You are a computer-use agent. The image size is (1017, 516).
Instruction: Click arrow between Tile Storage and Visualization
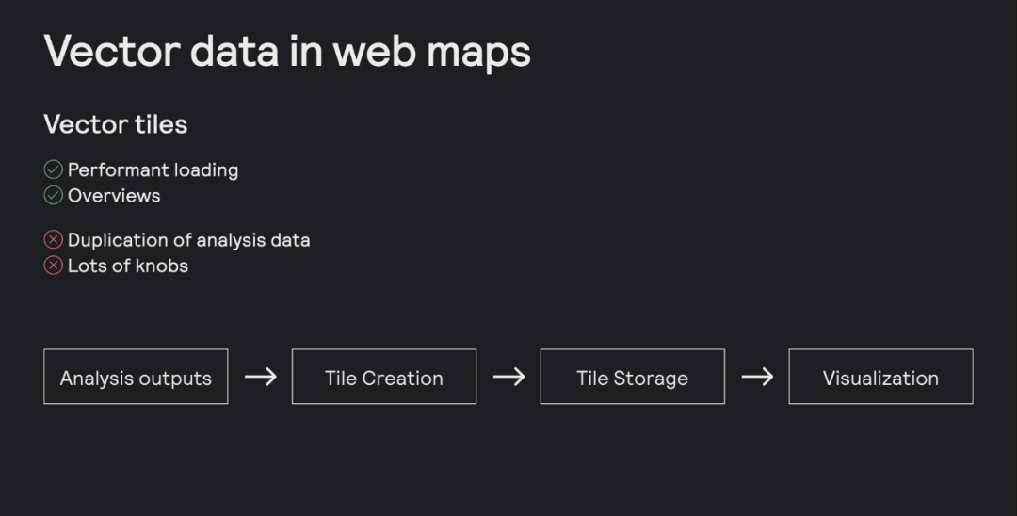pyautogui.click(x=757, y=377)
